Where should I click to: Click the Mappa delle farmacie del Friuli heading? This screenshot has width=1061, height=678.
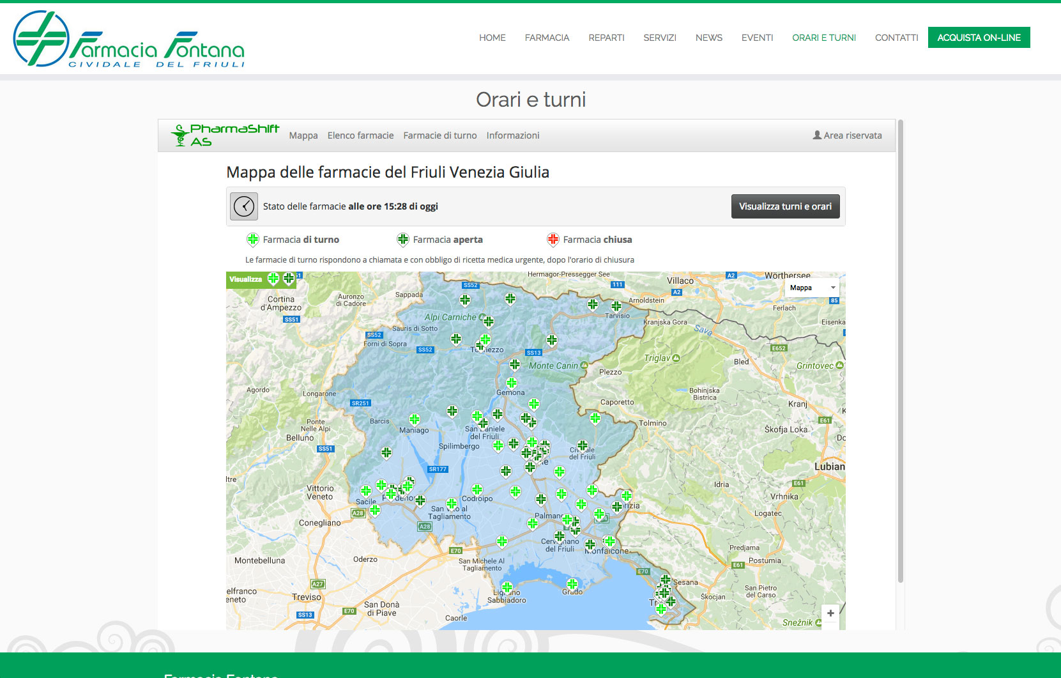click(388, 173)
